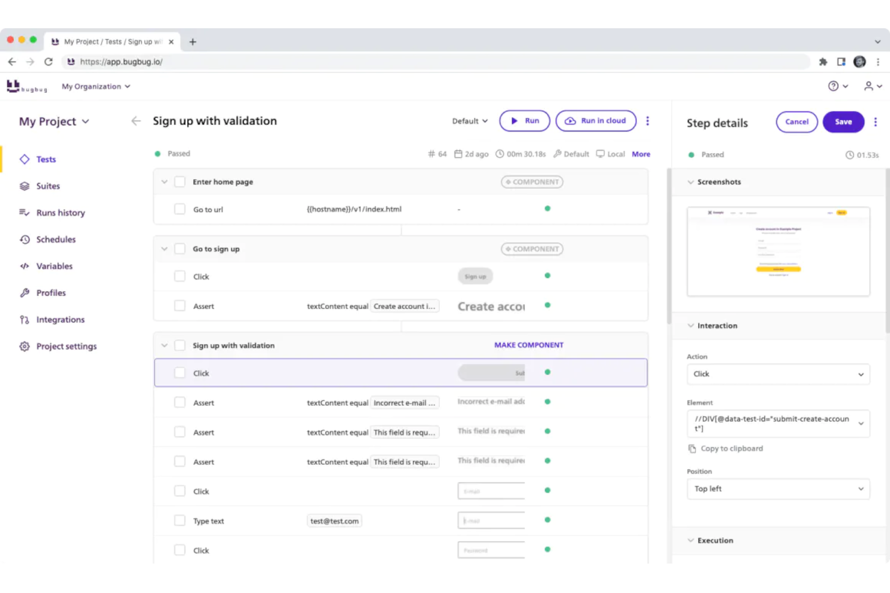Check the Sign up with validation group checkbox
The width and height of the screenshot is (890, 593).
(180, 345)
